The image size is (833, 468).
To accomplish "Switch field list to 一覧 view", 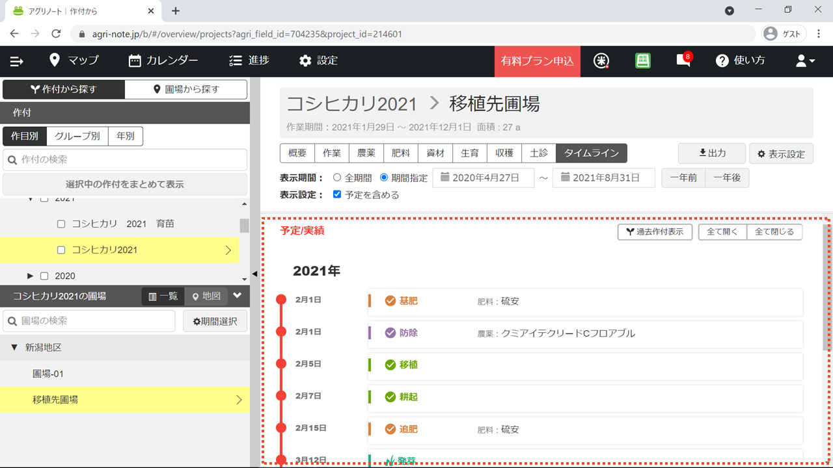I will pyautogui.click(x=163, y=296).
